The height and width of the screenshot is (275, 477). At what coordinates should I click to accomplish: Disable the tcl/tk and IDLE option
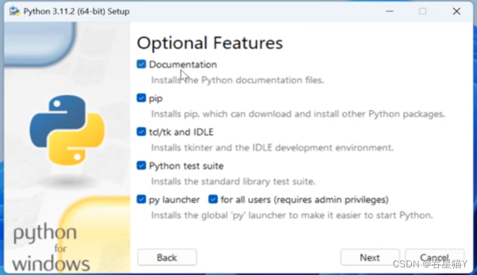pos(141,131)
